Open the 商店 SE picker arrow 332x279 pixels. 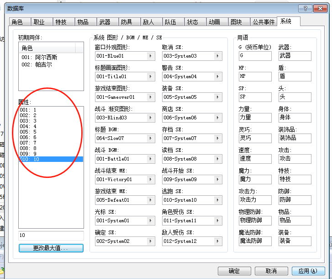(218, 118)
